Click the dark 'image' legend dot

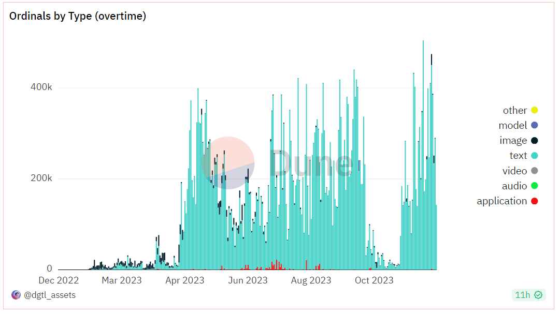[x=534, y=141]
